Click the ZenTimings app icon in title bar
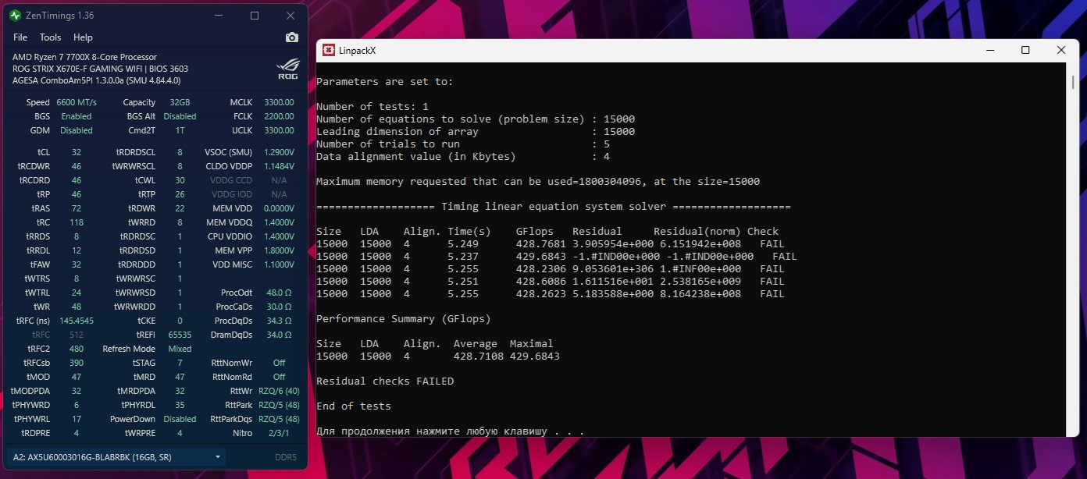Image resolution: width=1087 pixels, height=479 pixels. coord(15,16)
